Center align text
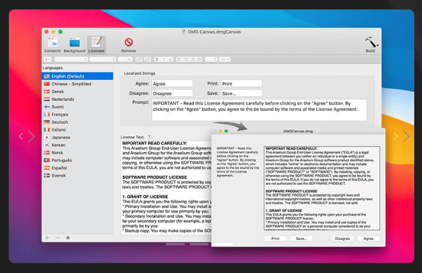The image size is (422, 273). [185, 59]
